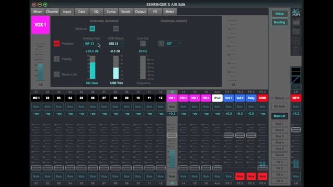Open the channel insert Off dropdown

click(x=173, y=44)
